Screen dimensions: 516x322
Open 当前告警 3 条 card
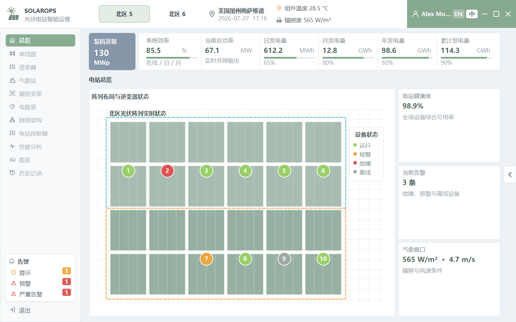pyautogui.click(x=449, y=202)
